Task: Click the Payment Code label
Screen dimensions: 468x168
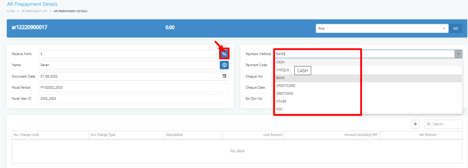Action: 256,65
